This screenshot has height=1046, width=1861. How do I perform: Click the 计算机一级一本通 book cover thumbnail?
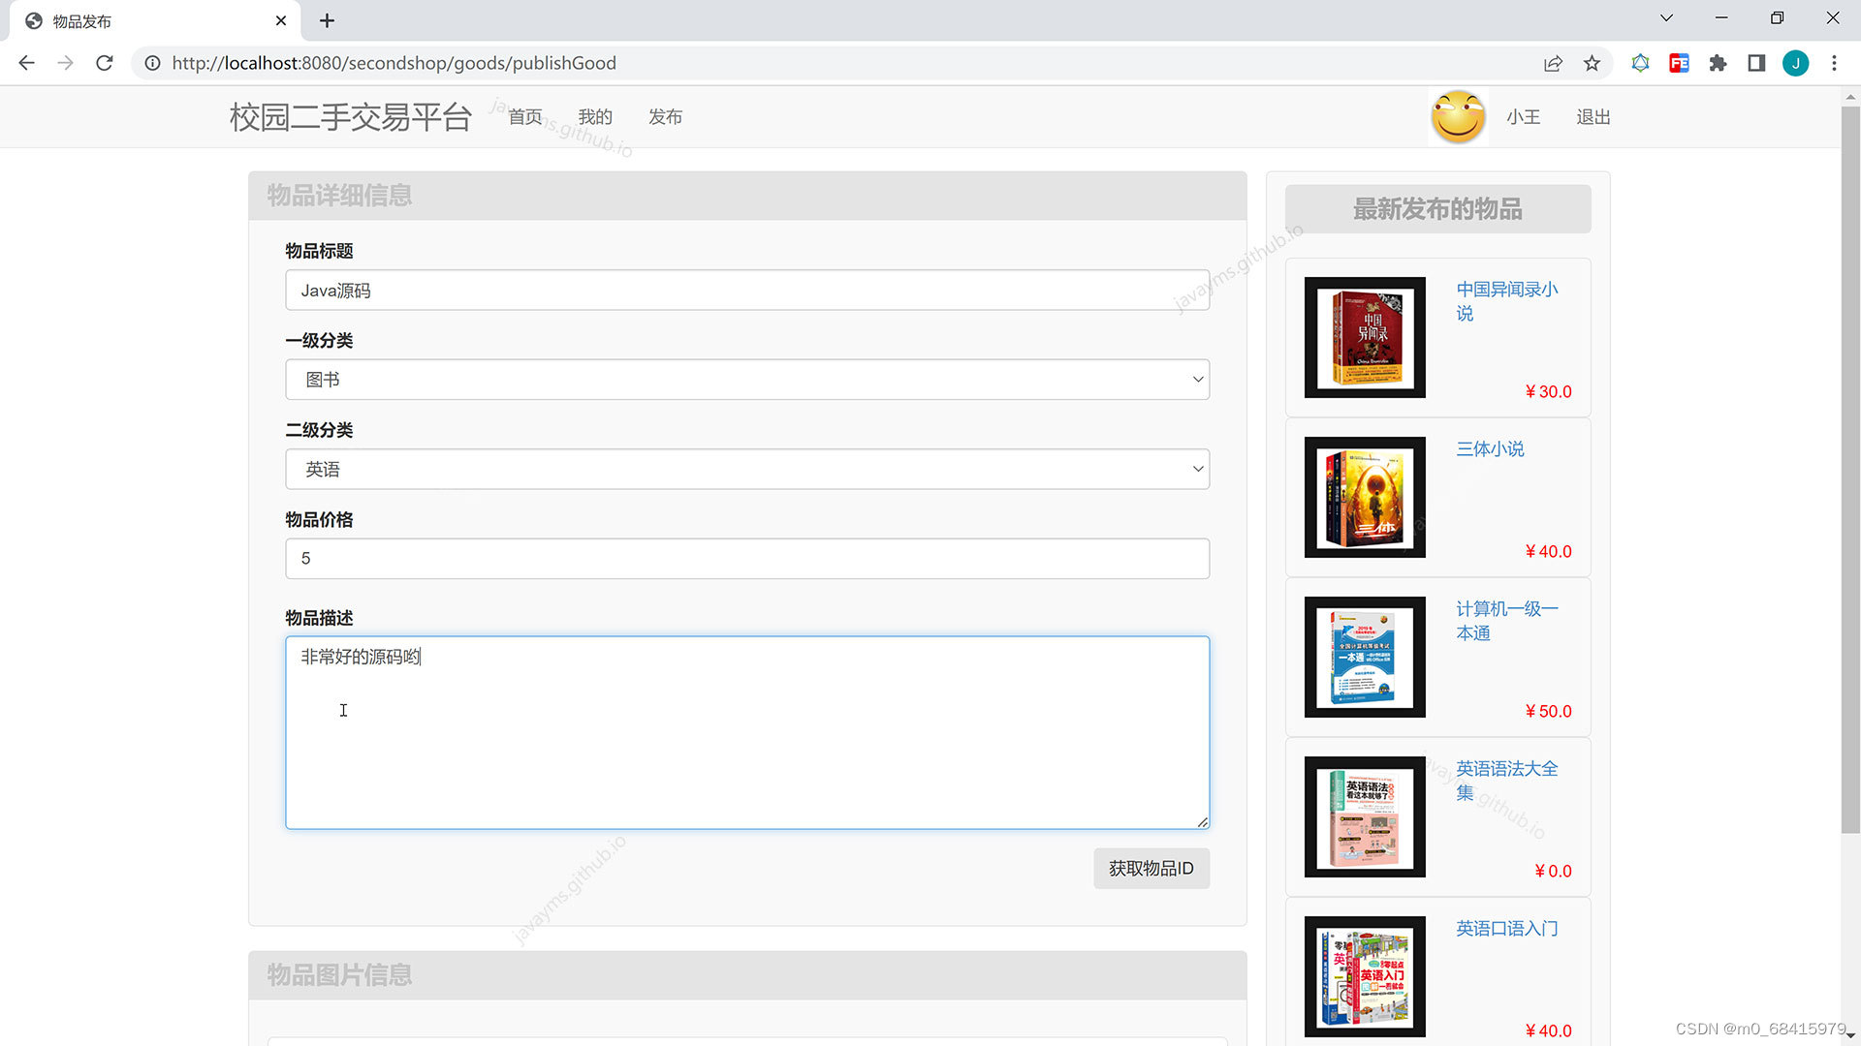coord(1365,657)
